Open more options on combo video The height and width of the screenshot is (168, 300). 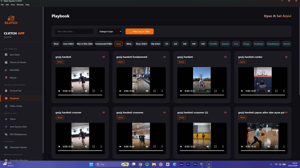(284, 91)
